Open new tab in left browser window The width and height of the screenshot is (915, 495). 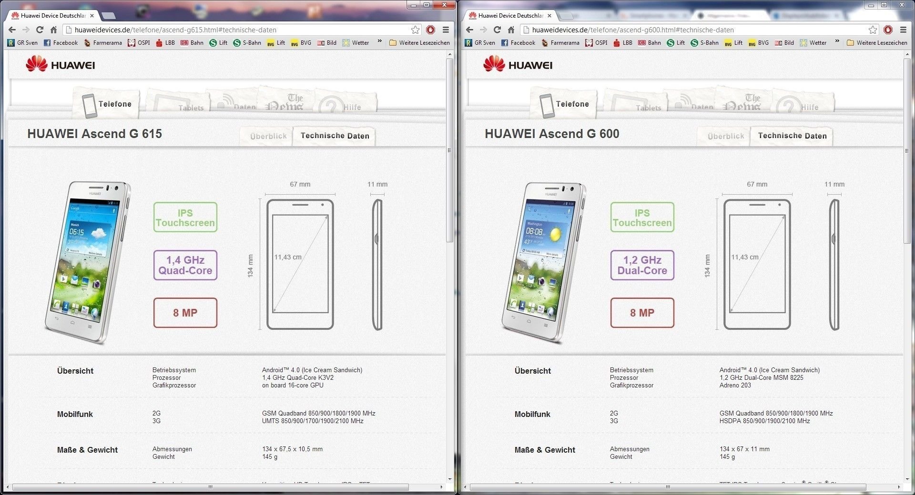pyautogui.click(x=109, y=16)
